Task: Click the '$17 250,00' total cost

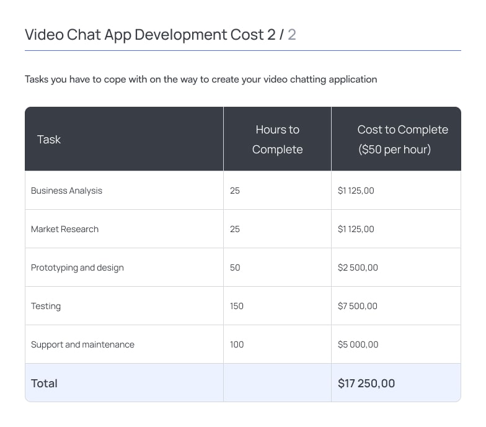Action: tap(366, 384)
